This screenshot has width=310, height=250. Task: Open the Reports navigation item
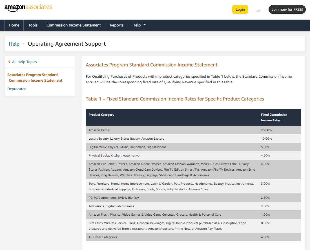tap(117, 25)
